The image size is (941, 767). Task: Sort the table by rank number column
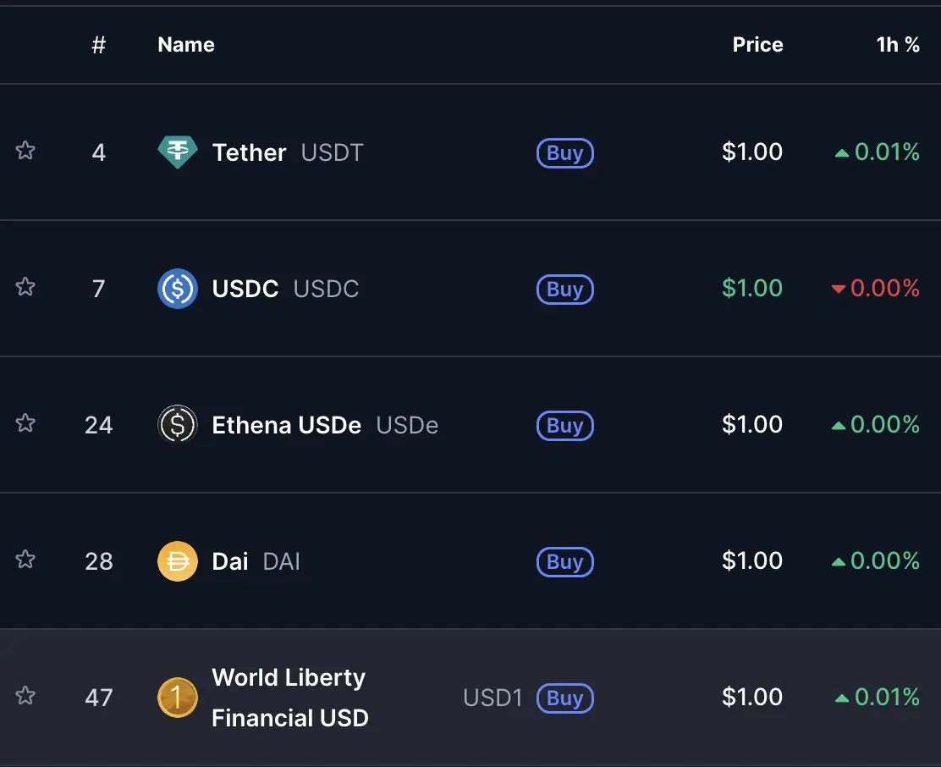pyautogui.click(x=99, y=44)
